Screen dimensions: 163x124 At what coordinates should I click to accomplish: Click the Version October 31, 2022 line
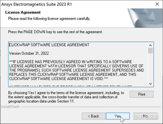[29, 53]
